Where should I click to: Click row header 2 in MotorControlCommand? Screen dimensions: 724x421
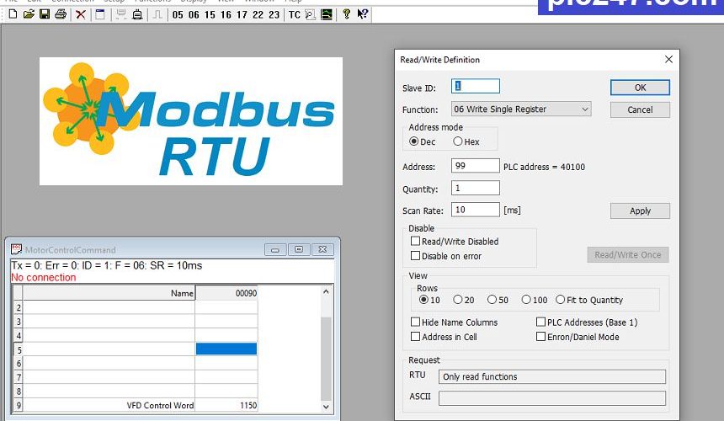19,307
